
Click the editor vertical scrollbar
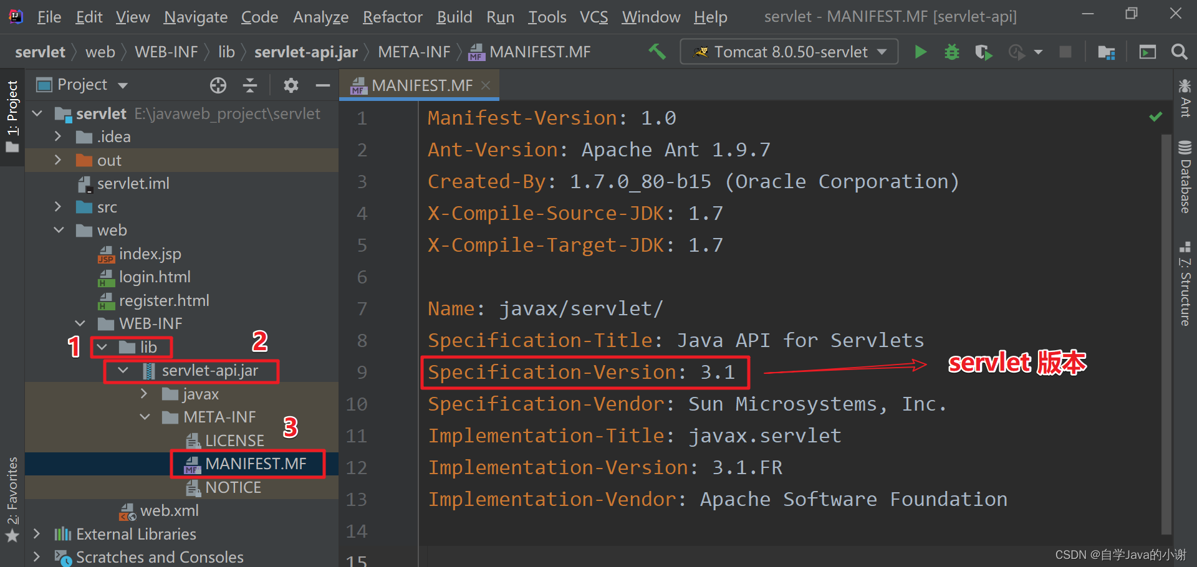(x=1166, y=333)
